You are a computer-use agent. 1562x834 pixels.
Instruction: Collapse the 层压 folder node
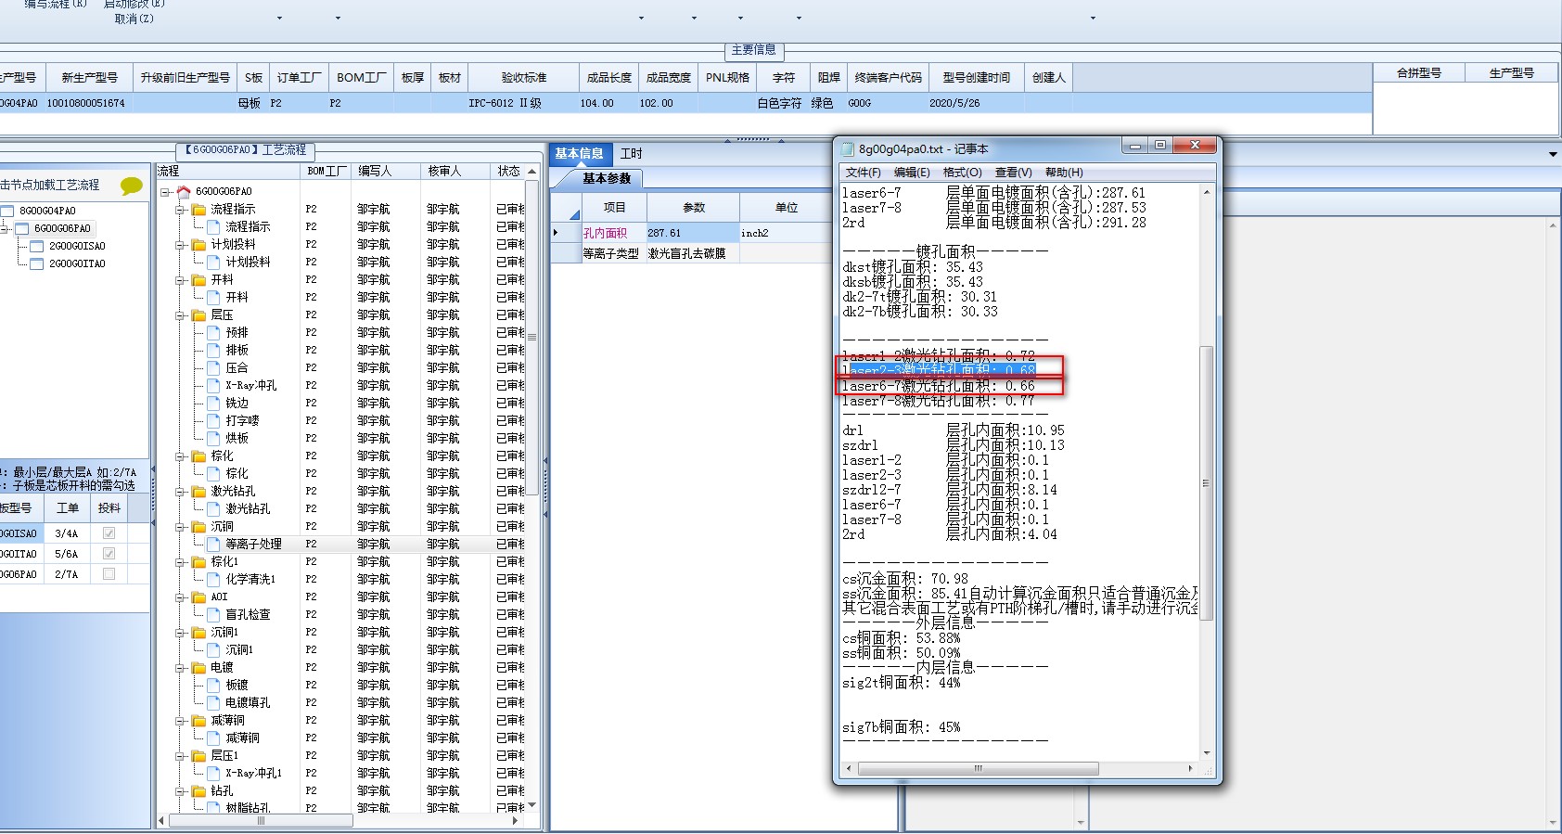(x=181, y=315)
